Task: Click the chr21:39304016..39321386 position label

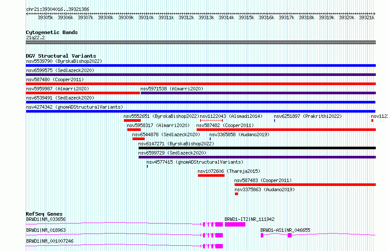Action: coord(58,10)
